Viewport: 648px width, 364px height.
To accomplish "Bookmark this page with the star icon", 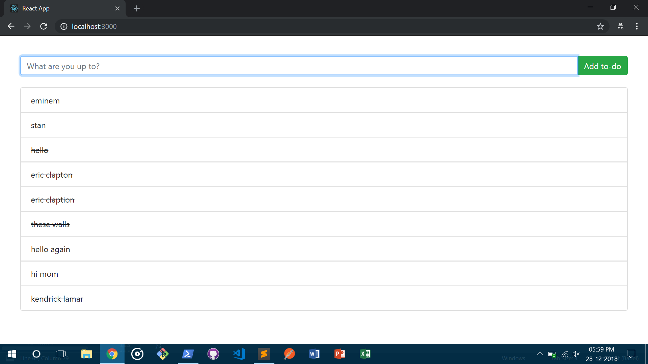I will pyautogui.click(x=600, y=26).
